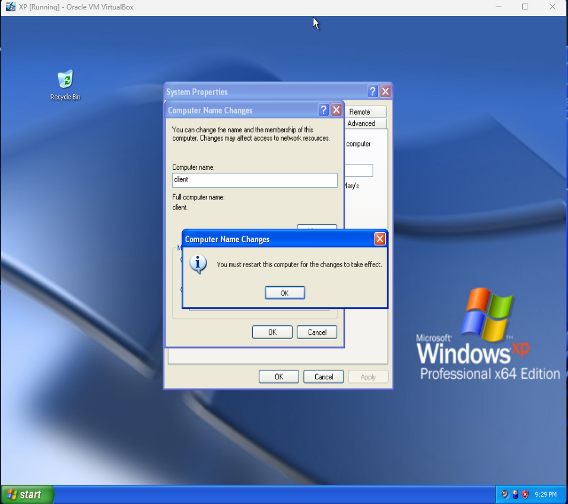Maximize the VirtualBox XP window
Viewport: 568px width, 504px height.
pyautogui.click(x=525, y=7)
